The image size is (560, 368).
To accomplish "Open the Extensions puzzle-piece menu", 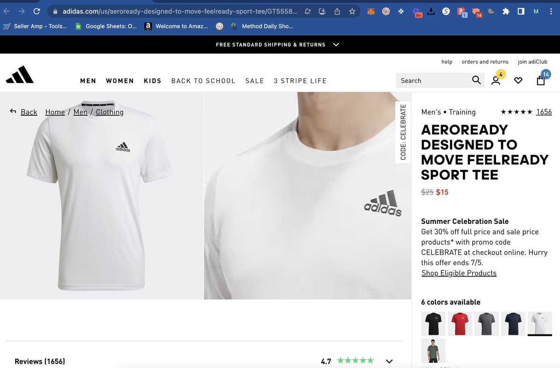I will click(x=506, y=11).
